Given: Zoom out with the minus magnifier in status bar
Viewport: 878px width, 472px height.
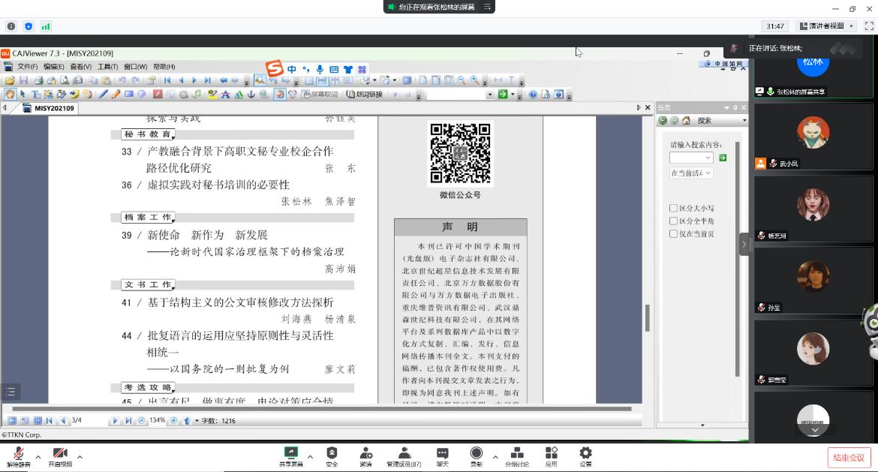Looking at the screenshot, I should click(141, 421).
